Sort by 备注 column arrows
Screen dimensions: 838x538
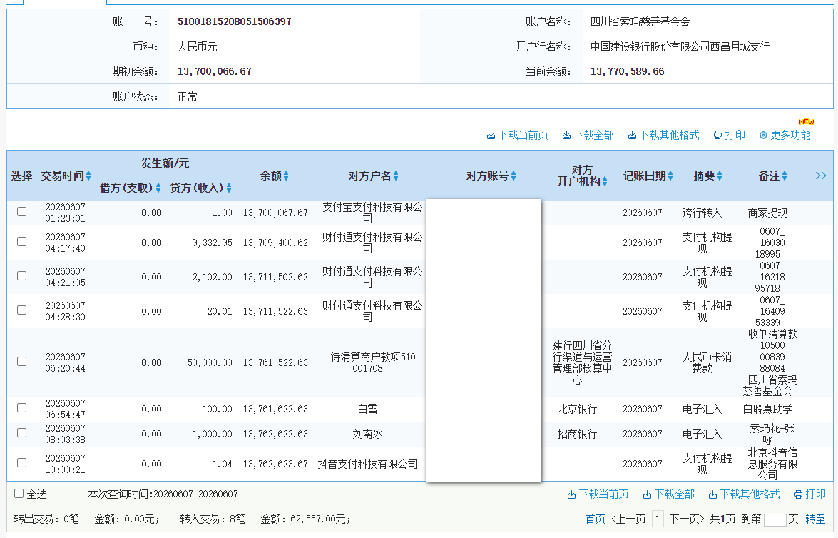(x=785, y=176)
